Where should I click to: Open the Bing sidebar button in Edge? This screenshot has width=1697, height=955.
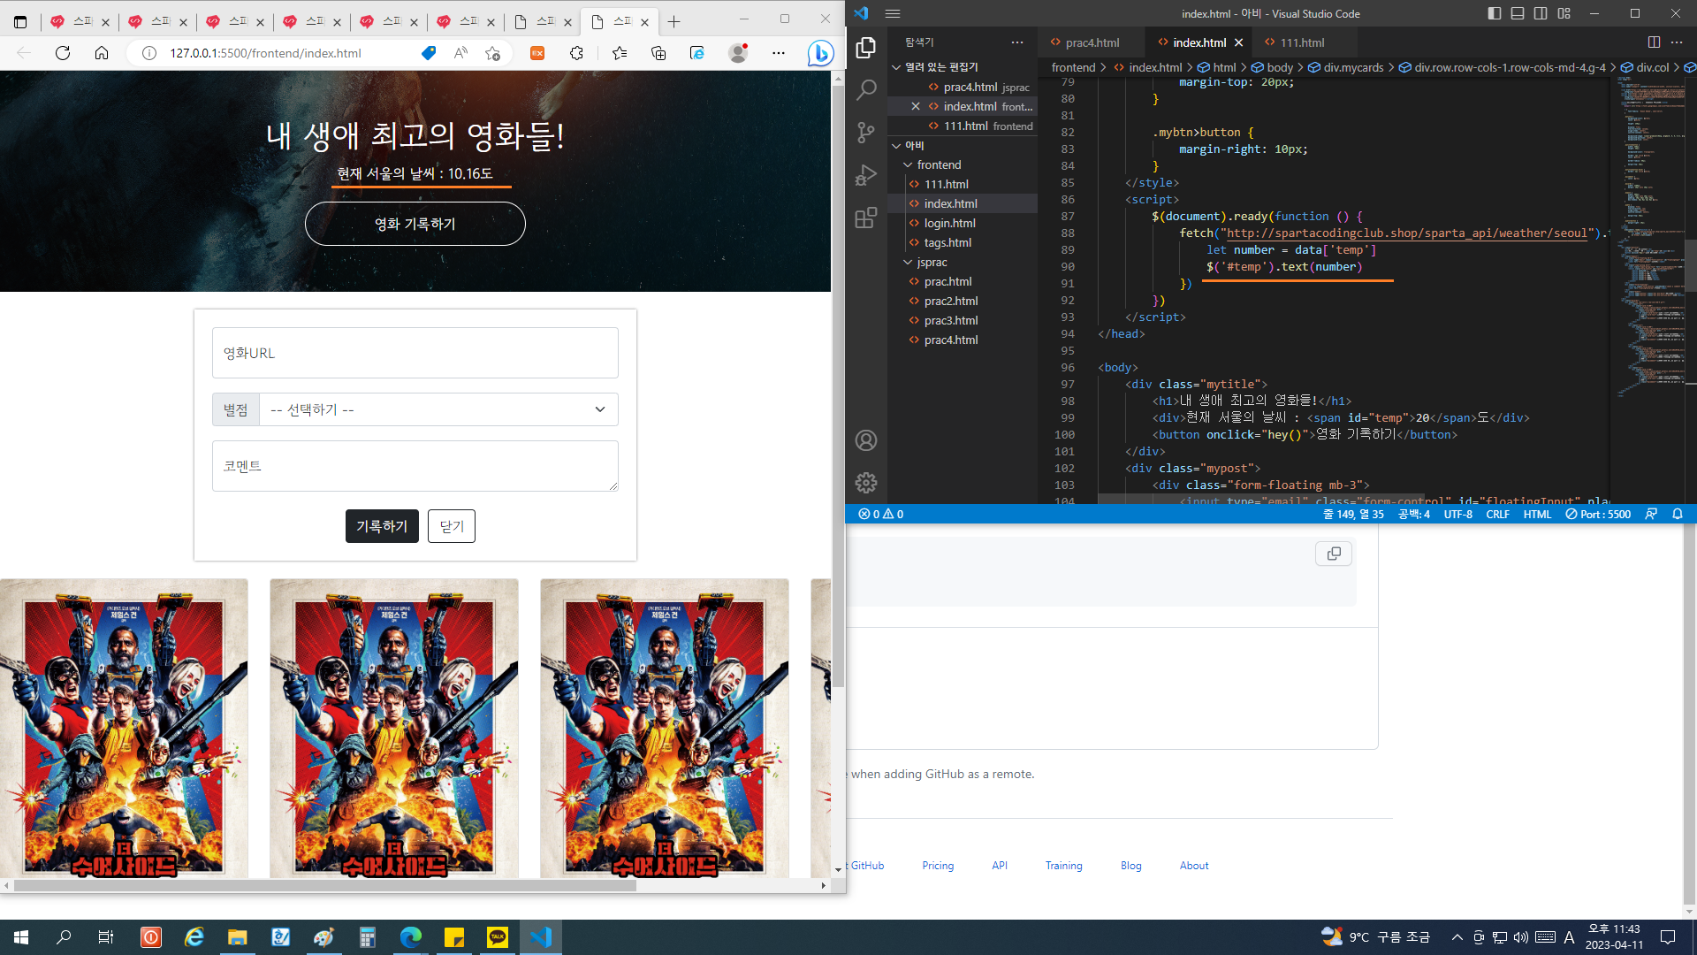click(x=820, y=53)
